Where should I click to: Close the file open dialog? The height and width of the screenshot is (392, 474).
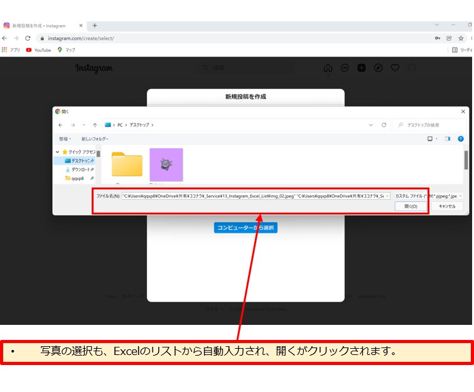[463, 112]
